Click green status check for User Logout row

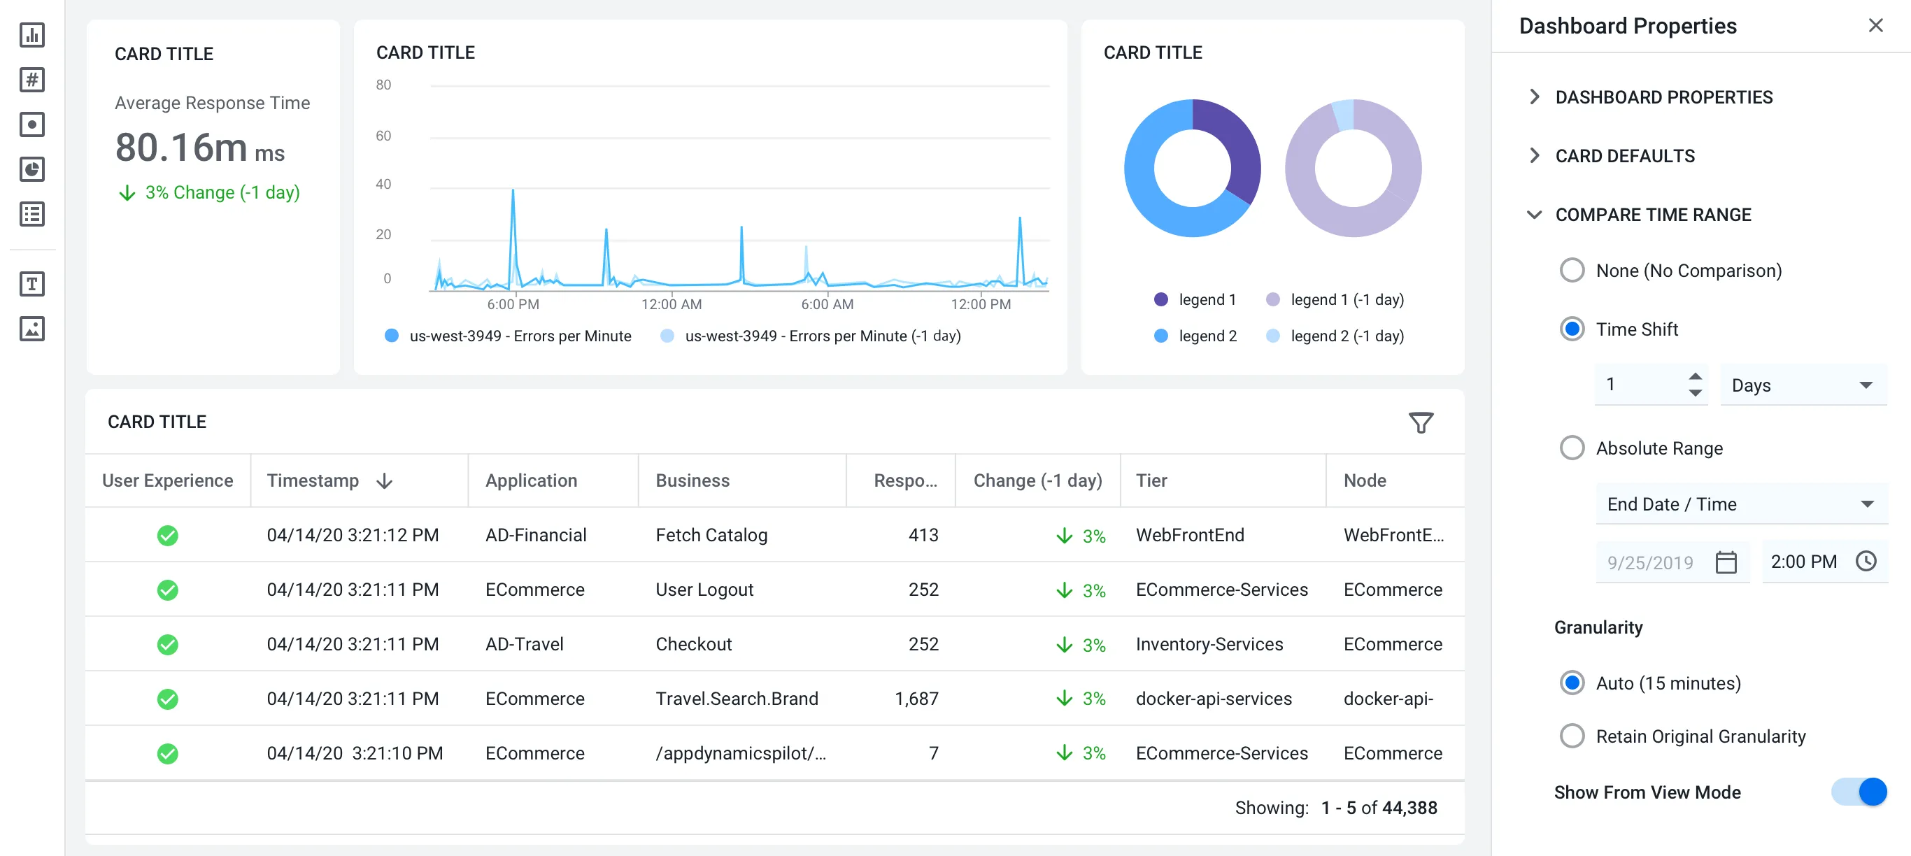click(168, 590)
